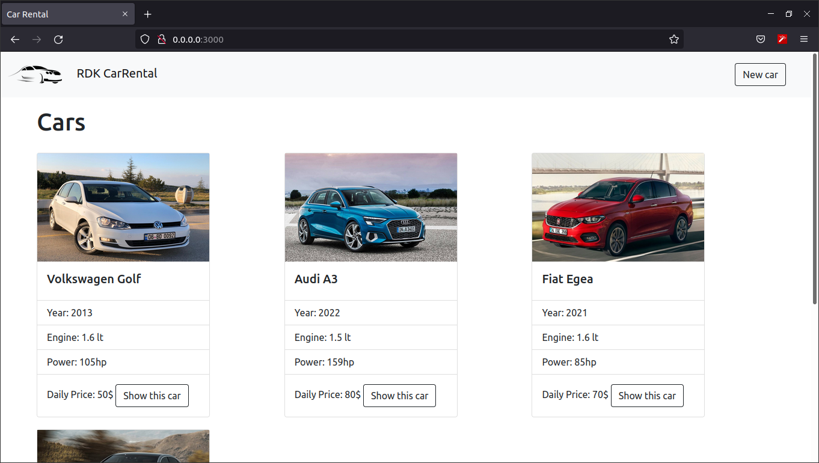
Task: Expand the hamburger menu options
Action: click(x=804, y=39)
